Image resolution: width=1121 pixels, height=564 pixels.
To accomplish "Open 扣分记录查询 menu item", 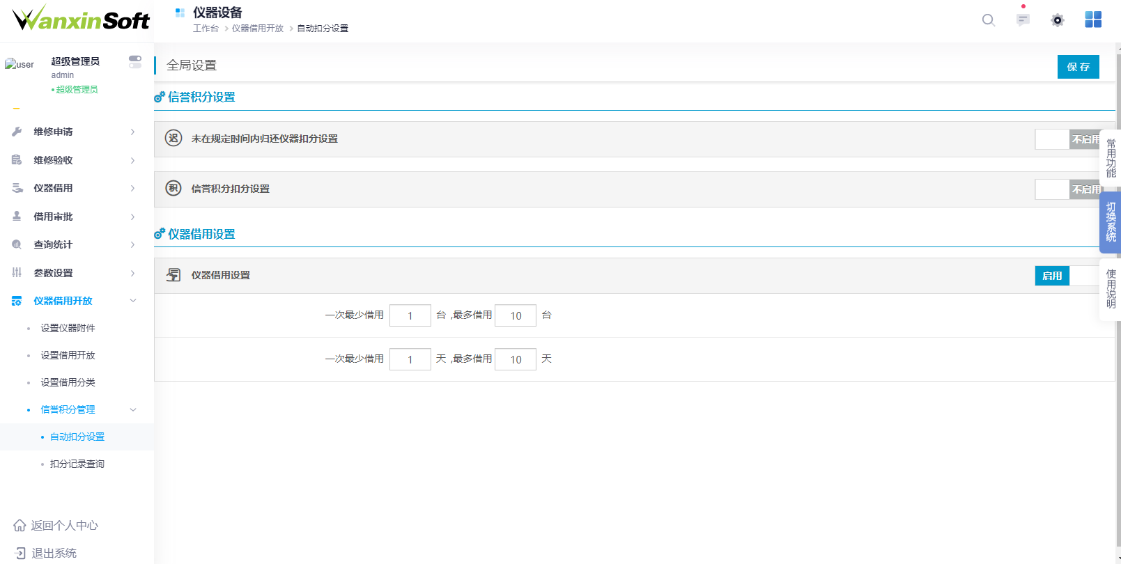I will click(x=77, y=464).
